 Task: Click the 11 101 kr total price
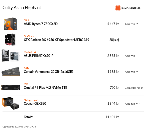(112, 117)
